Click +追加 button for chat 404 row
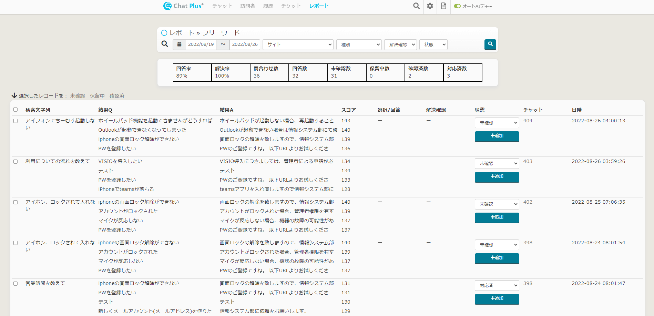 tap(497, 136)
